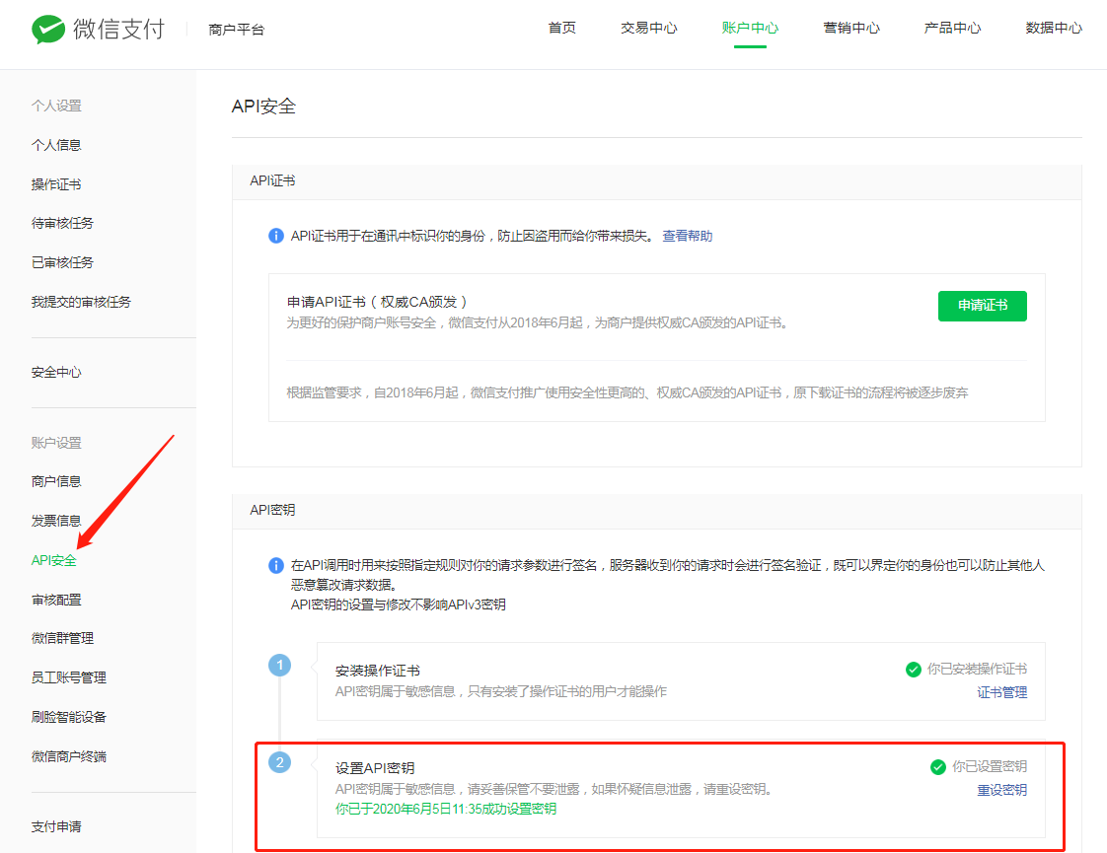
Task: Click the API密钥 section header
Action: click(272, 510)
